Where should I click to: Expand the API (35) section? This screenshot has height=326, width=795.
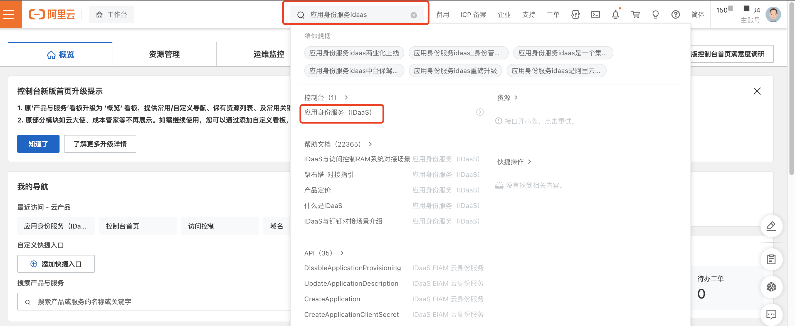[324, 253]
